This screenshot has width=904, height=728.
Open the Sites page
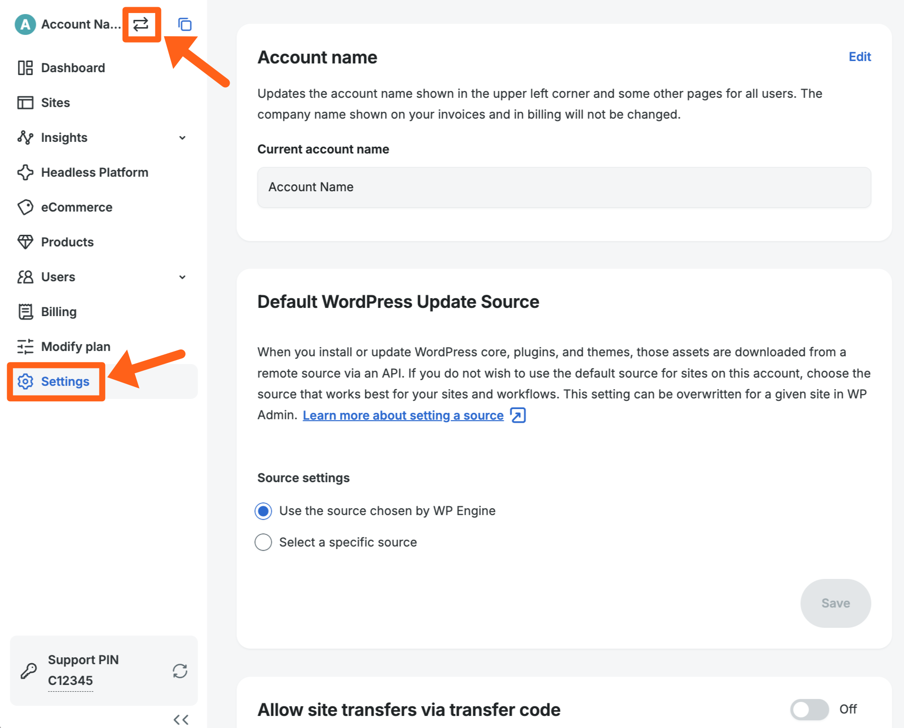coord(55,103)
